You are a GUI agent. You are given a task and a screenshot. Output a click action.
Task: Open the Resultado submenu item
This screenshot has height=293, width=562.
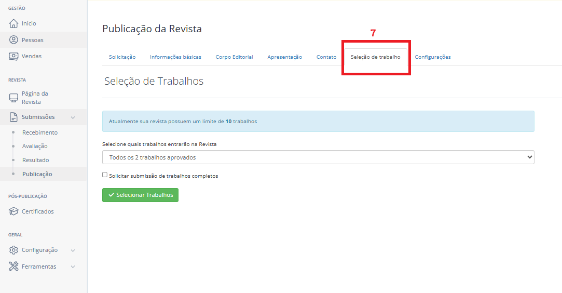pyautogui.click(x=35, y=160)
